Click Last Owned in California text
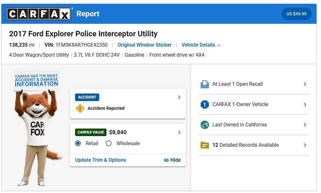This screenshot has width=321, height=193. (x=240, y=125)
